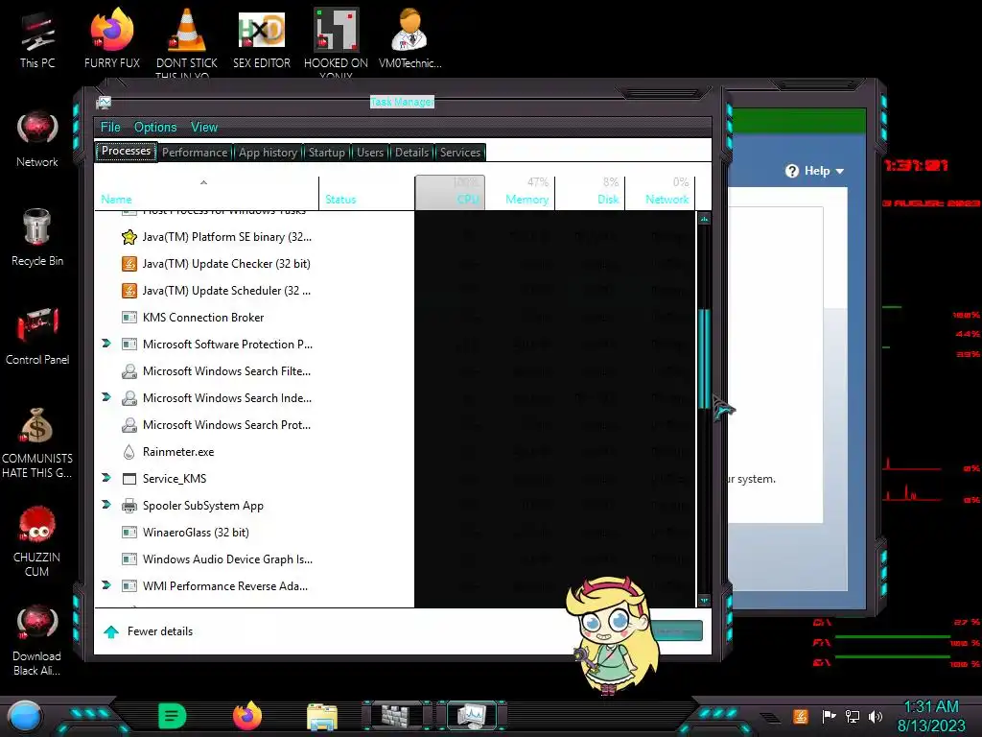This screenshot has height=737, width=982.
Task: Open the View menu
Action: pyautogui.click(x=204, y=128)
